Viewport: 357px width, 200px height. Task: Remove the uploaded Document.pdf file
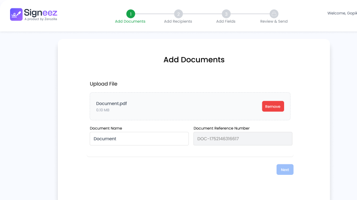[x=273, y=106]
